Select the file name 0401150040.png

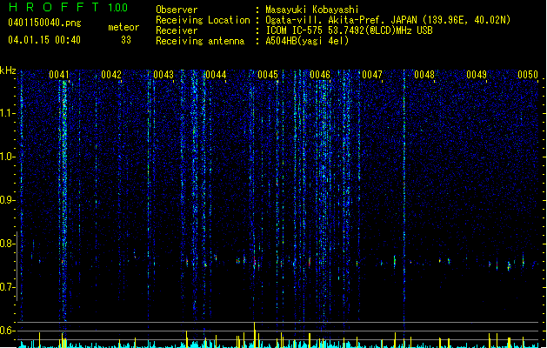point(44,23)
